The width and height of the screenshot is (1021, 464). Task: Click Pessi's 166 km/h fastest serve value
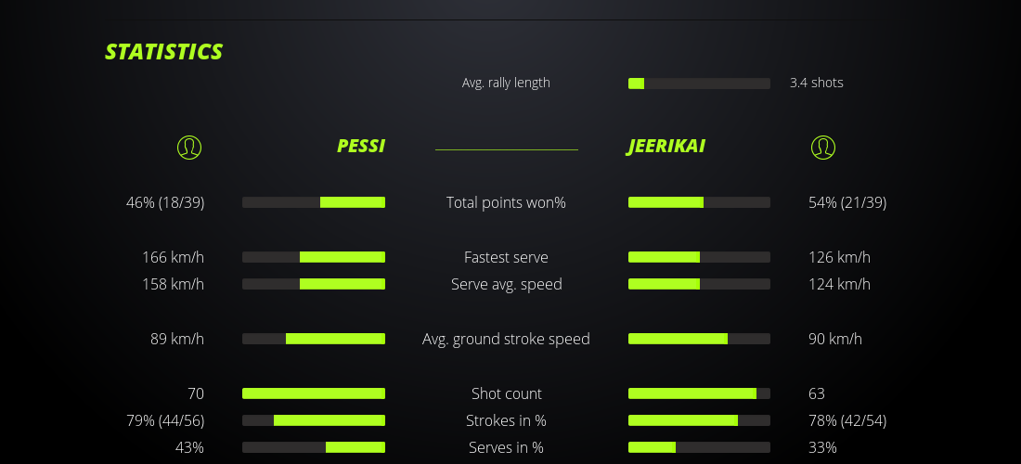[173, 257]
